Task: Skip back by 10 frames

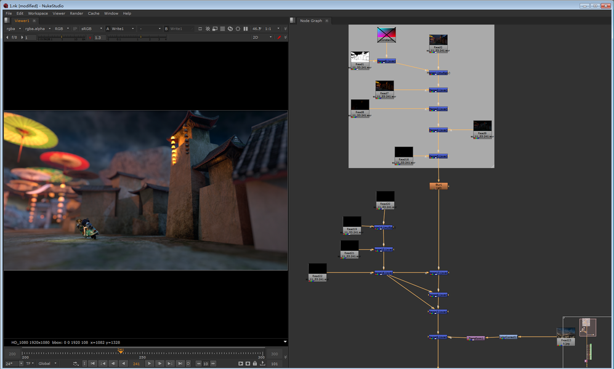Action: tap(198, 363)
